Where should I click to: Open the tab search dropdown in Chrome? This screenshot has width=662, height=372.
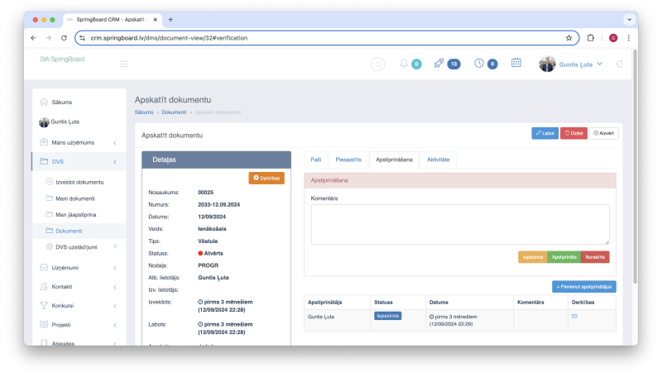629,19
